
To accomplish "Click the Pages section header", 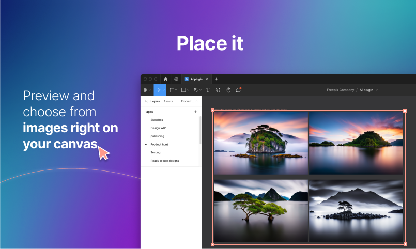I will (x=149, y=112).
